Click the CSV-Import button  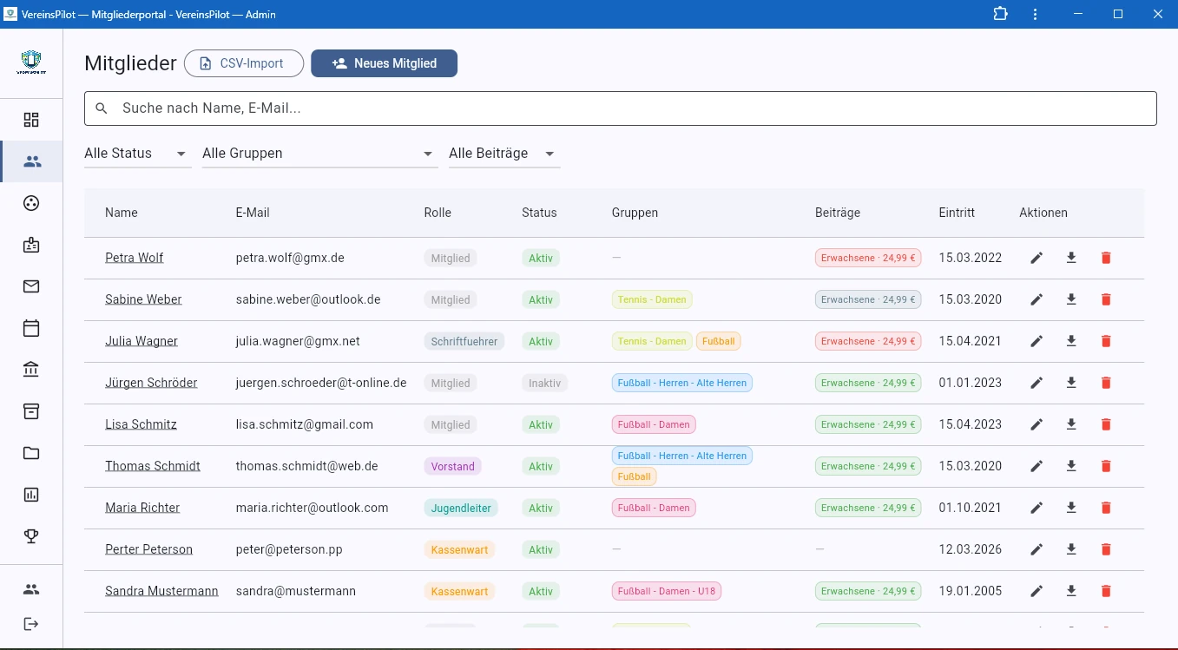(x=243, y=63)
